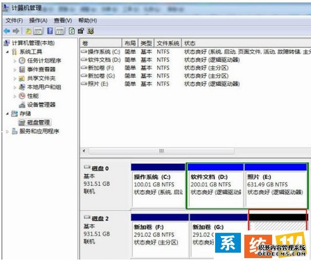Expand the 本地用户和组 node arrow
Screen dimensions: 311x261
click(x=15, y=87)
